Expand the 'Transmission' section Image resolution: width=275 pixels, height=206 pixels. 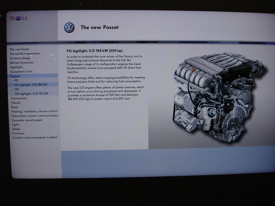[x=19, y=98]
